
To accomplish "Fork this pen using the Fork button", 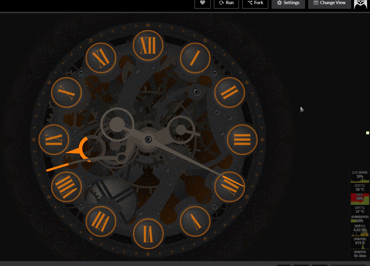I will pyautogui.click(x=255, y=3).
